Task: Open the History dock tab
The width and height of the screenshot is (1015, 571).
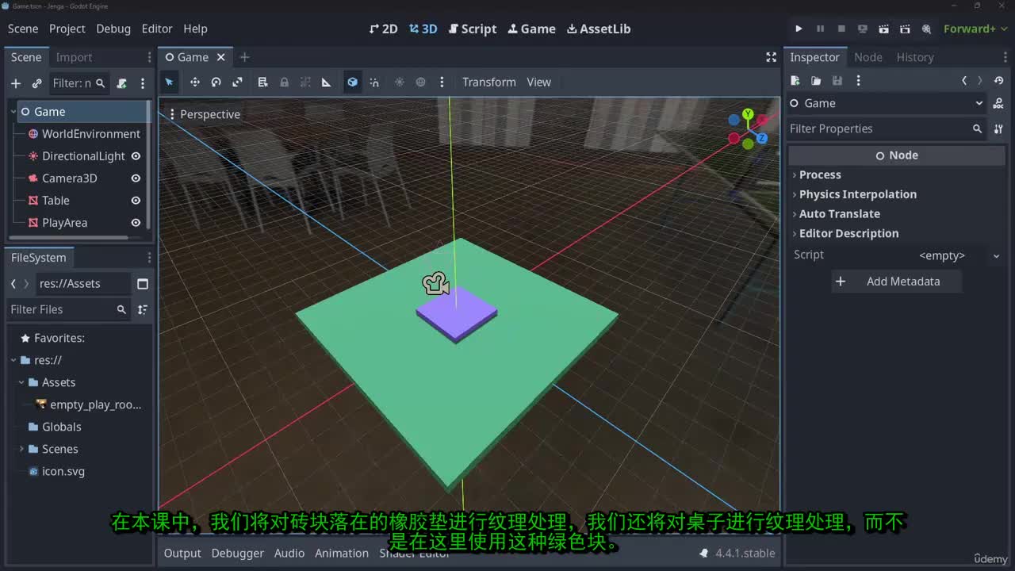Action: (x=915, y=57)
